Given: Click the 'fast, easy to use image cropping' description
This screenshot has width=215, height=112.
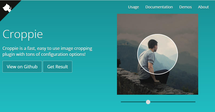Looking at the screenshot, I should point(47,51).
